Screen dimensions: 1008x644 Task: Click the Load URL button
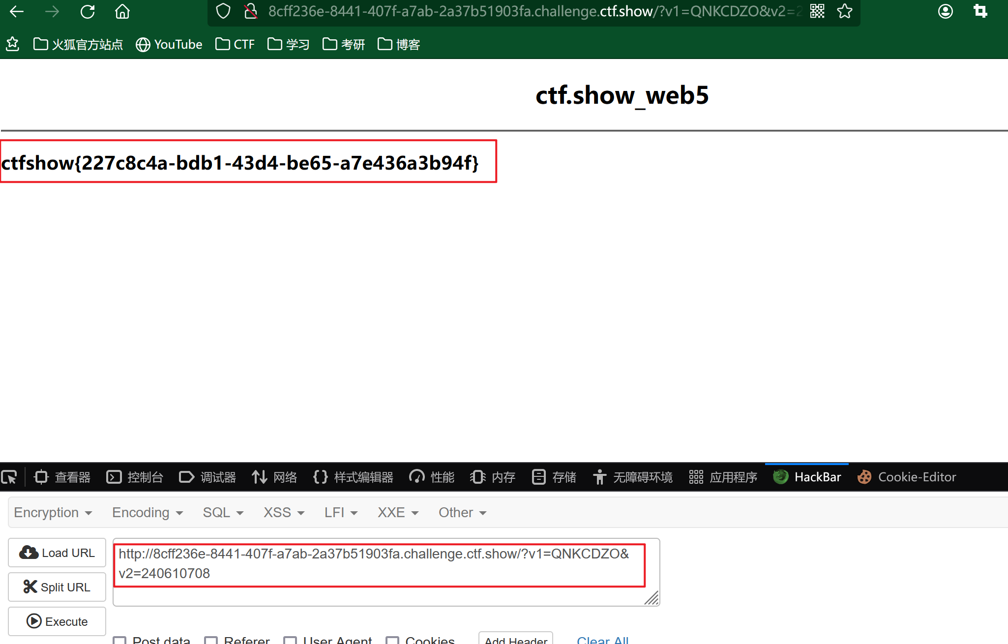(57, 553)
